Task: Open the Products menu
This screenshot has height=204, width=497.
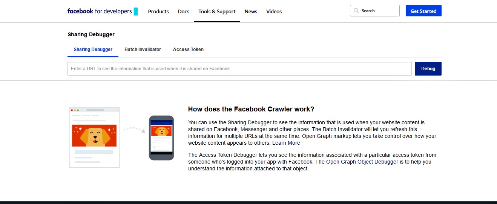Action: pyautogui.click(x=158, y=11)
